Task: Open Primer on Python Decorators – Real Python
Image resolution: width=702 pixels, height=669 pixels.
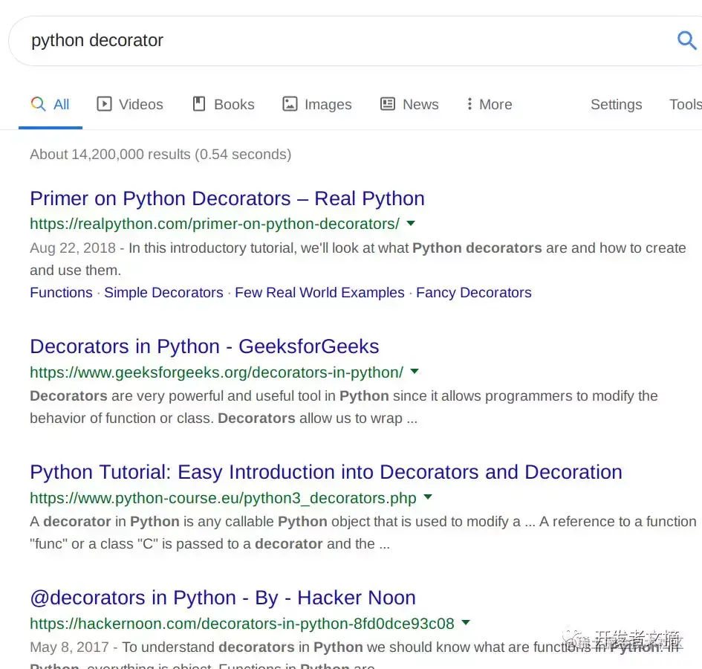Action: (x=227, y=198)
